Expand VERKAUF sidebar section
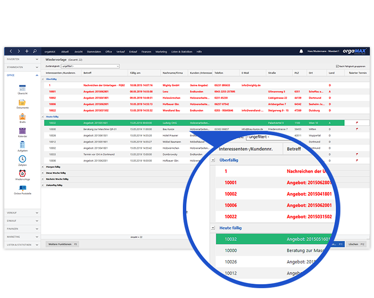Image resolution: width=374 pixels, height=298 pixels. click(22, 213)
